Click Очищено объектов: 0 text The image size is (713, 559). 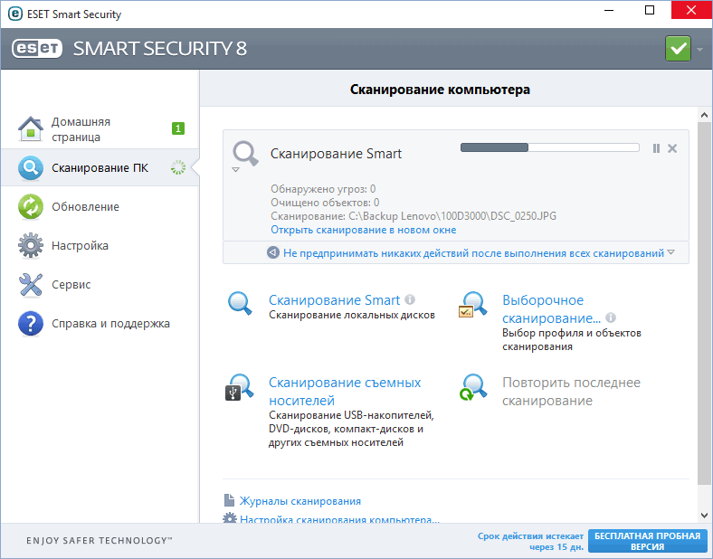point(325,203)
